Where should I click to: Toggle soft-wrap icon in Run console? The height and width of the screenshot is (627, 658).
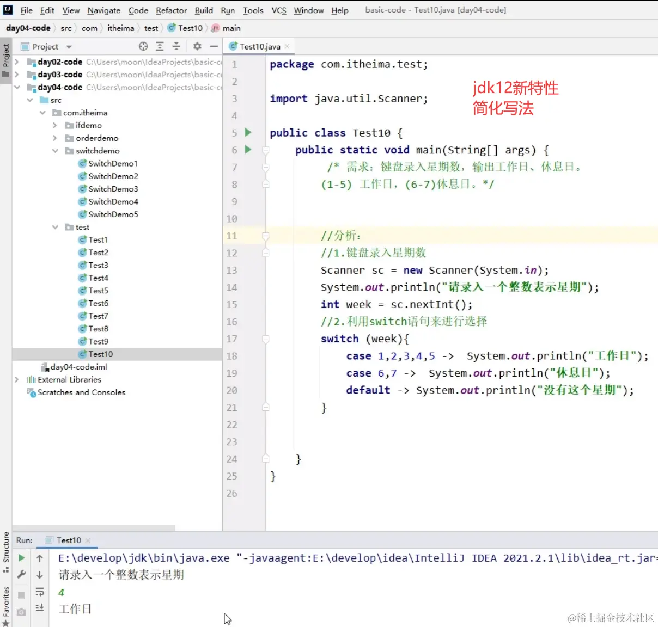40,592
